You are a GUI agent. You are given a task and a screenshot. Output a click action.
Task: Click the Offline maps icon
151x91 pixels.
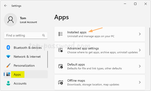click(x=61, y=82)
